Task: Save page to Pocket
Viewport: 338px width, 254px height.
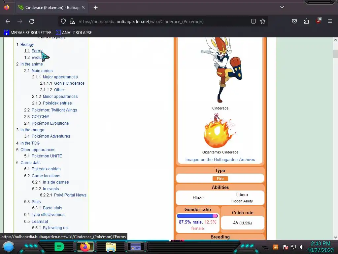Action: point(294,21)
